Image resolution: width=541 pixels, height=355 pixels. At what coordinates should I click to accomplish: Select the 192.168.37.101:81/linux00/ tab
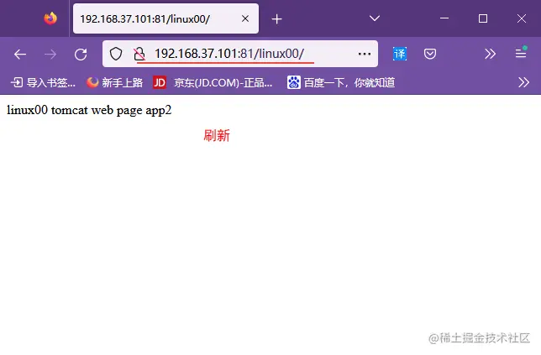point(165,18)
